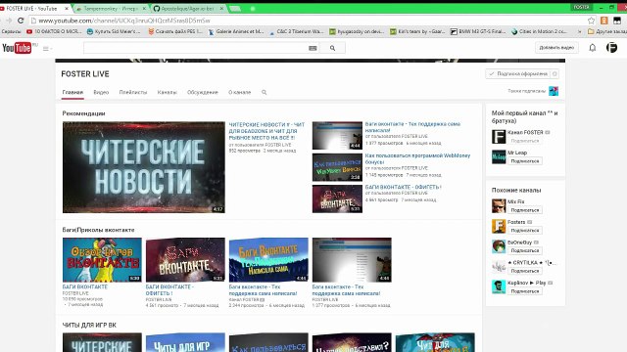Open the Galerie Animes et M... bookmark
627x352 pixels.
pyautogui.click(x=236, y=31)
